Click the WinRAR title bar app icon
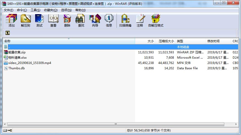Image resolution: width=241 pixels, height=135 pixels. coord(4,4)
